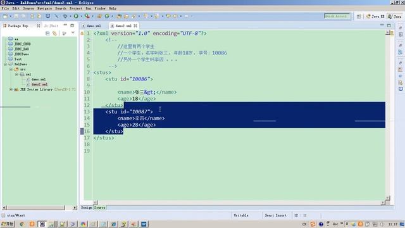Click the Writable status entry
405x228 pixels.
click(x=241, y=215)
